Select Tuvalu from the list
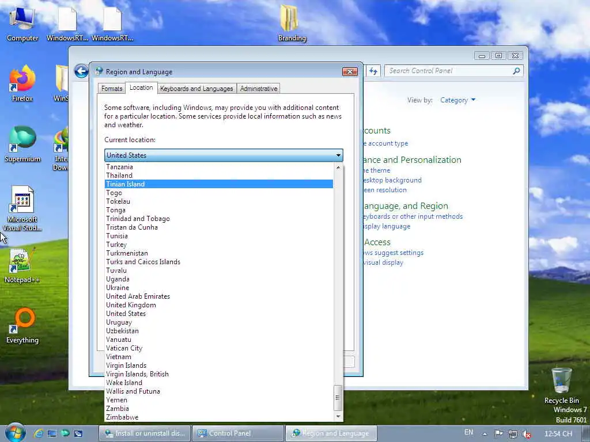This screenshot has width=590, height=442. click(x=218, y=270)
